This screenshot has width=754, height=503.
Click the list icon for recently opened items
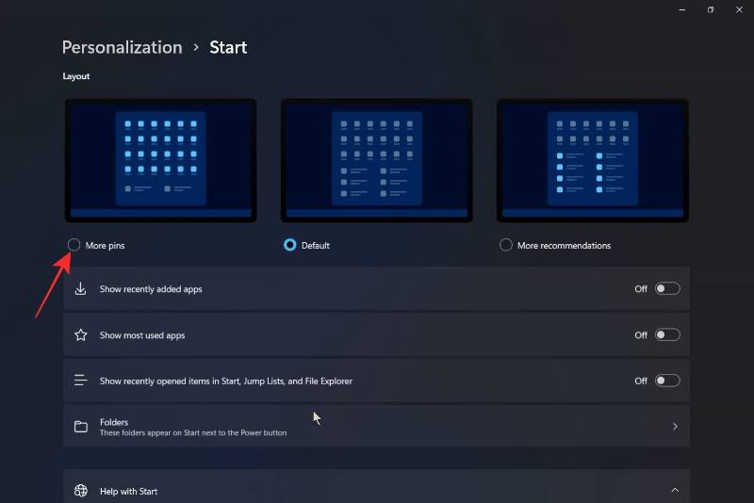[x=81, y=381]
